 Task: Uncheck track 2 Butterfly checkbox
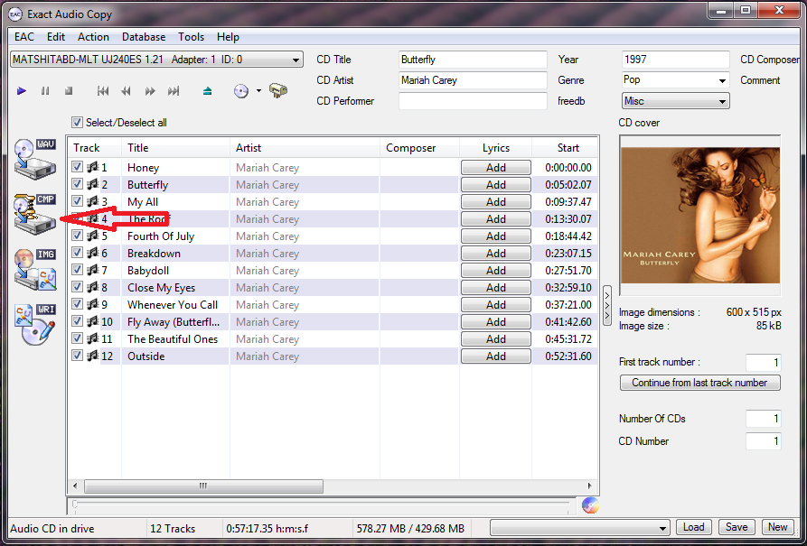coord(77,184)
